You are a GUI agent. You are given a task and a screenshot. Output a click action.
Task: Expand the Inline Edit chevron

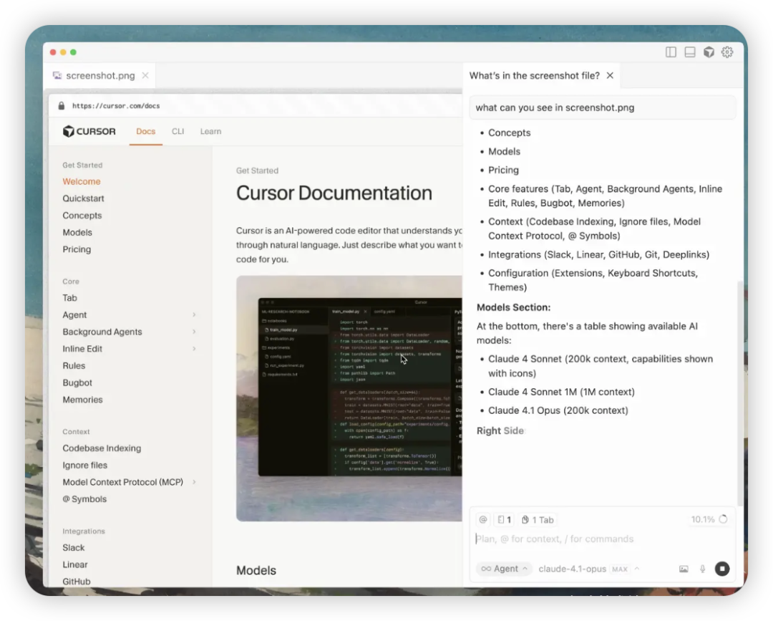pyautogui.click(x=194, y=349)
